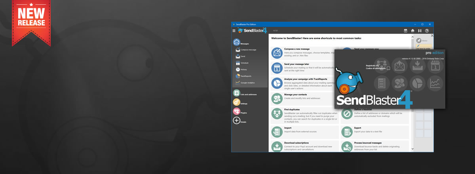Maximize the SendBlaster Pro Edition window
The image size is (475, 174).
pos(422,24)
